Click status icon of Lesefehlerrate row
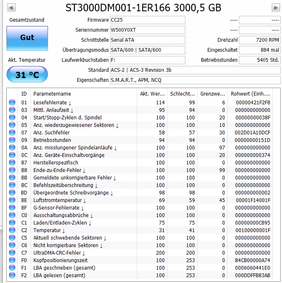 tap(12, 102)
